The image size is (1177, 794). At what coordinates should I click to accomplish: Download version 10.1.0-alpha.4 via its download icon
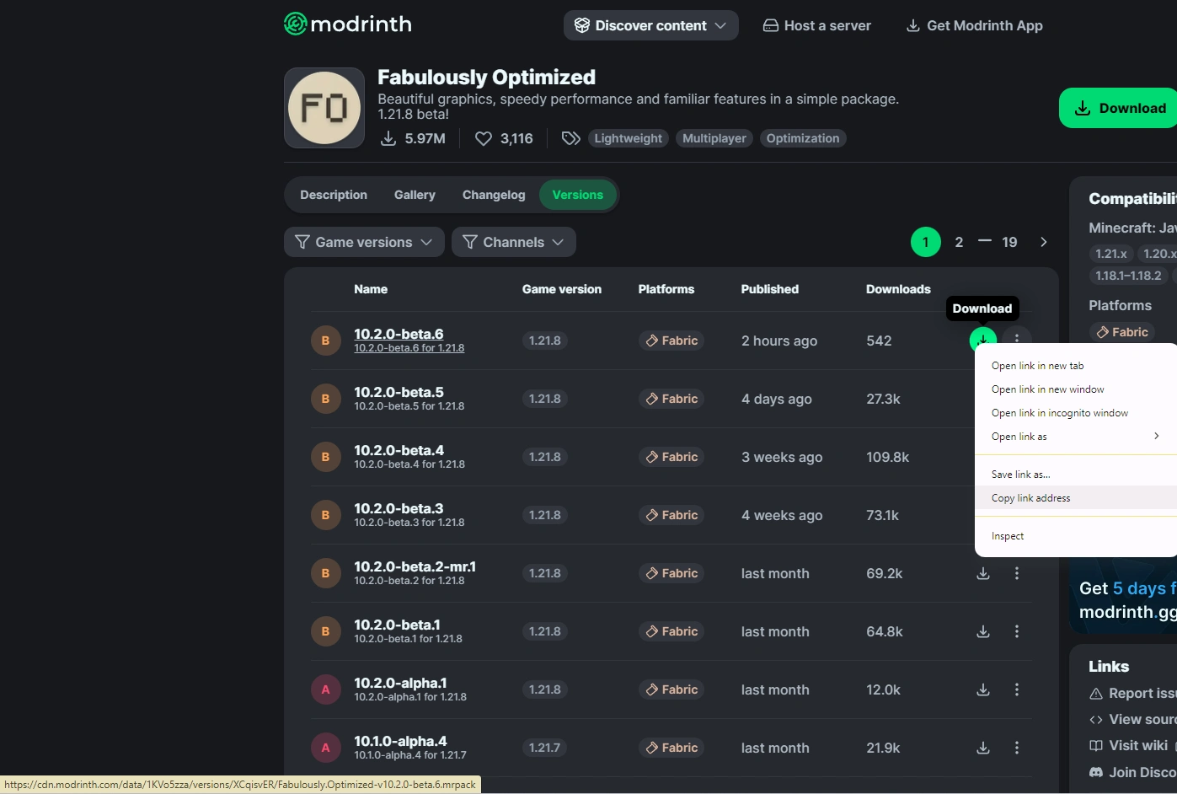(x=983, y=748)
